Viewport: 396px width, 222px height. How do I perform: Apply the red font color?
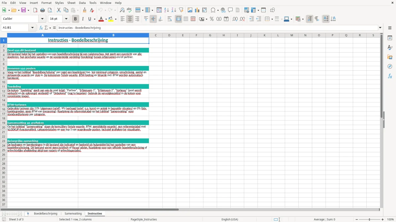pos(101,19)
